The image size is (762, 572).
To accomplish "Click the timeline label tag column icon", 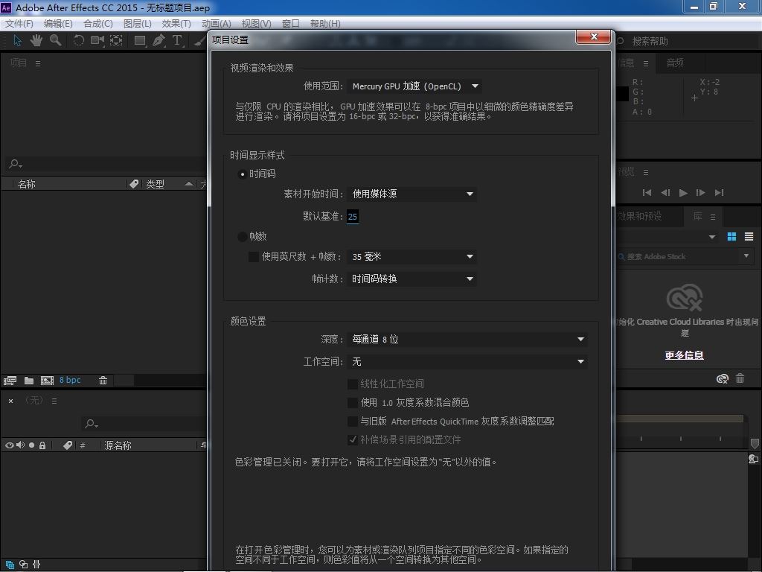I will tap(68, 445).
